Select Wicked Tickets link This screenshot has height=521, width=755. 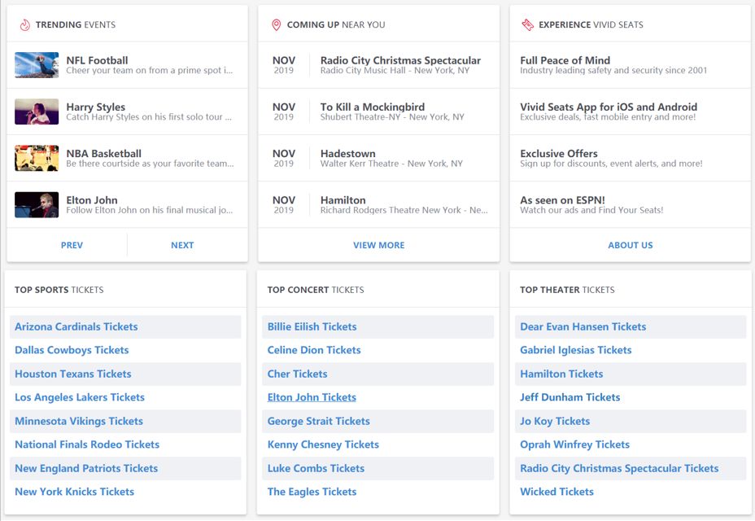tap(556, 493)
